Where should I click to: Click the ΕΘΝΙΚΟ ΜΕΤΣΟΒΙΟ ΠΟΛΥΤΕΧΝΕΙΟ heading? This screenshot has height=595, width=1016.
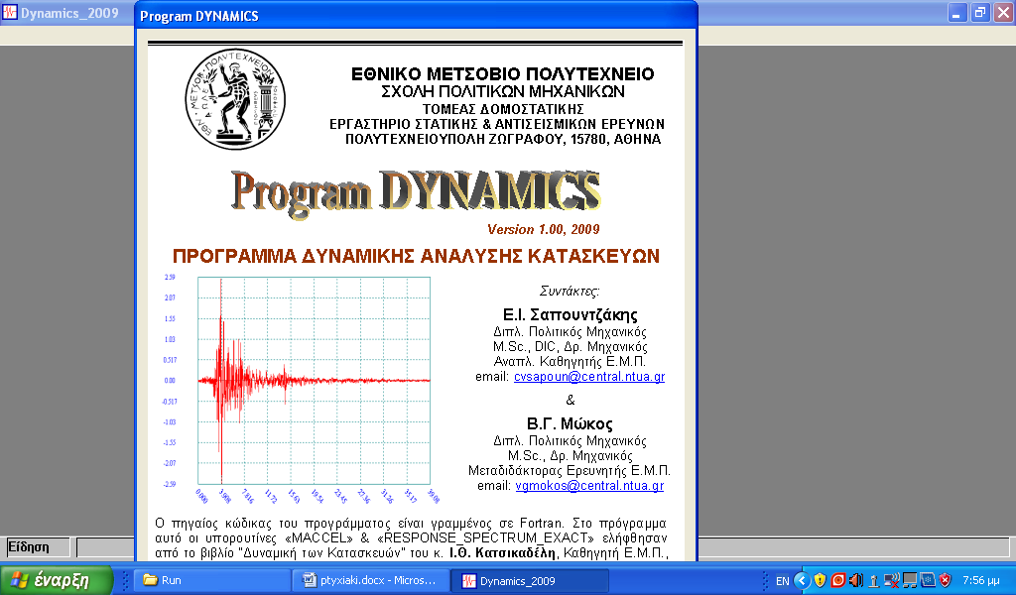tap(503, 73)
